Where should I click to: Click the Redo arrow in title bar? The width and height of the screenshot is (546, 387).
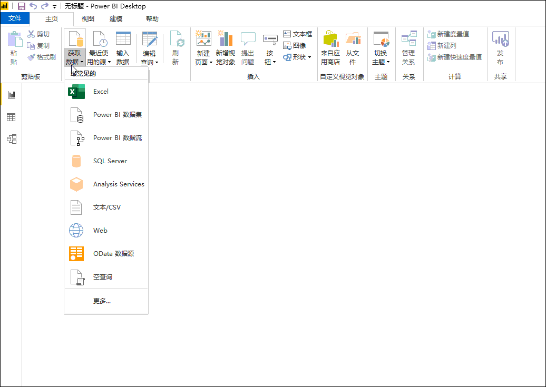(x=45, y=6)
